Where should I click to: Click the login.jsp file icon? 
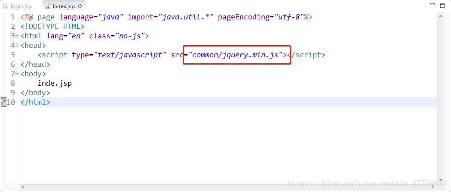tap(6, 6)
